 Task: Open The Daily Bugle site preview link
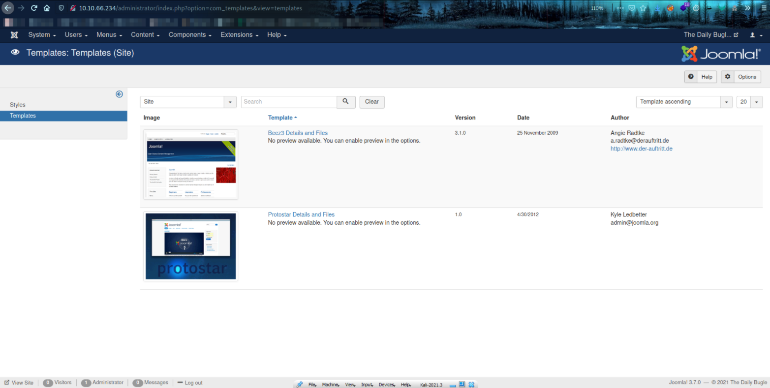coord(711,35)
